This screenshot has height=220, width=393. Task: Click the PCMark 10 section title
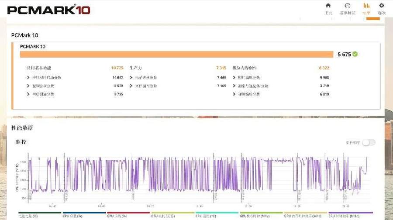[24, 35]
